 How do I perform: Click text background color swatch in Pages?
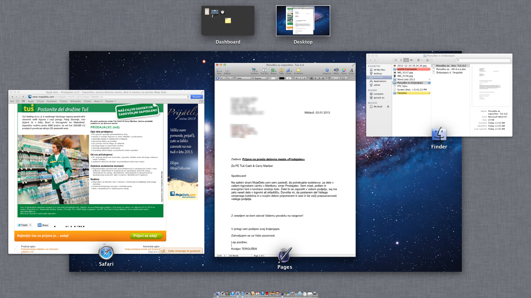tap(288, 78)
